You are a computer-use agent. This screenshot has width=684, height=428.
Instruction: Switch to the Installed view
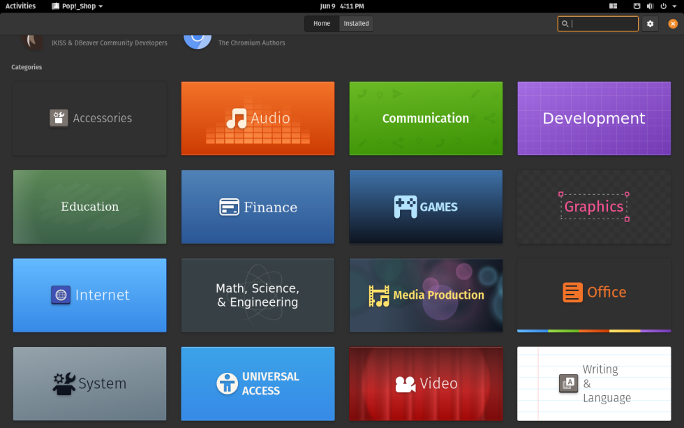pos(356,24)
